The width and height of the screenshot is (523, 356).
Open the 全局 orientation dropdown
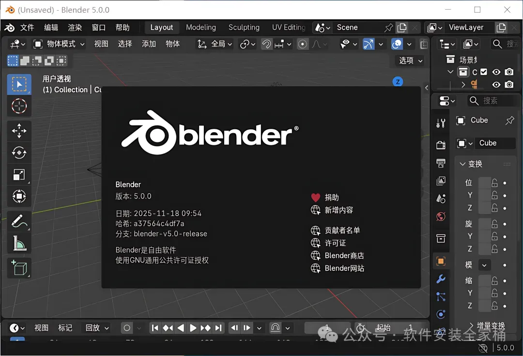click(215, 44)
